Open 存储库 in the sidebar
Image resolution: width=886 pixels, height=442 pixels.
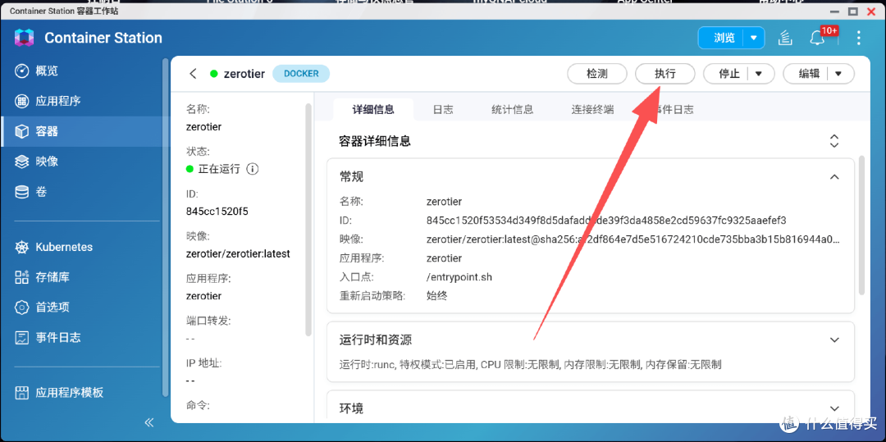coord(80,277)
